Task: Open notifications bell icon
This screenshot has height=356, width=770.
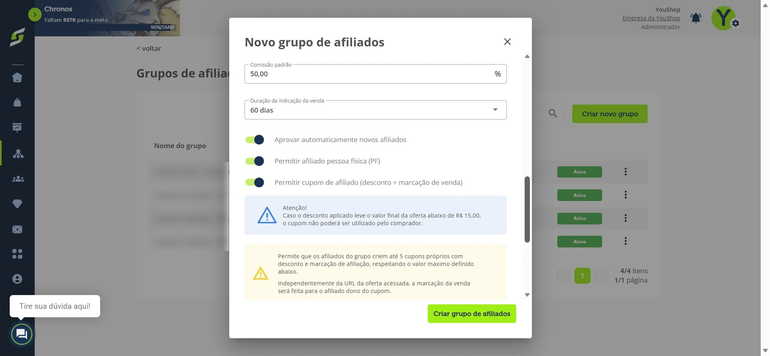Action: (696, 18)
